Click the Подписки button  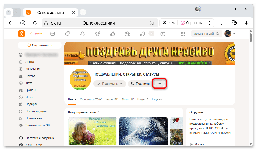click(140, 84)
